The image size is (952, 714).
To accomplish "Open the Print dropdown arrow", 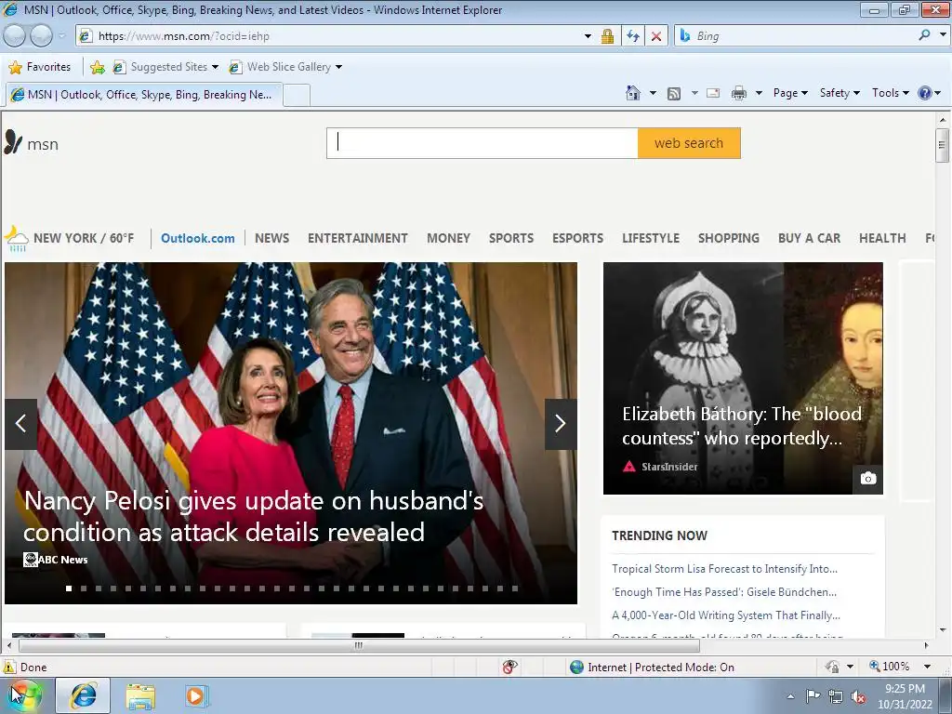I will point(759,93).
